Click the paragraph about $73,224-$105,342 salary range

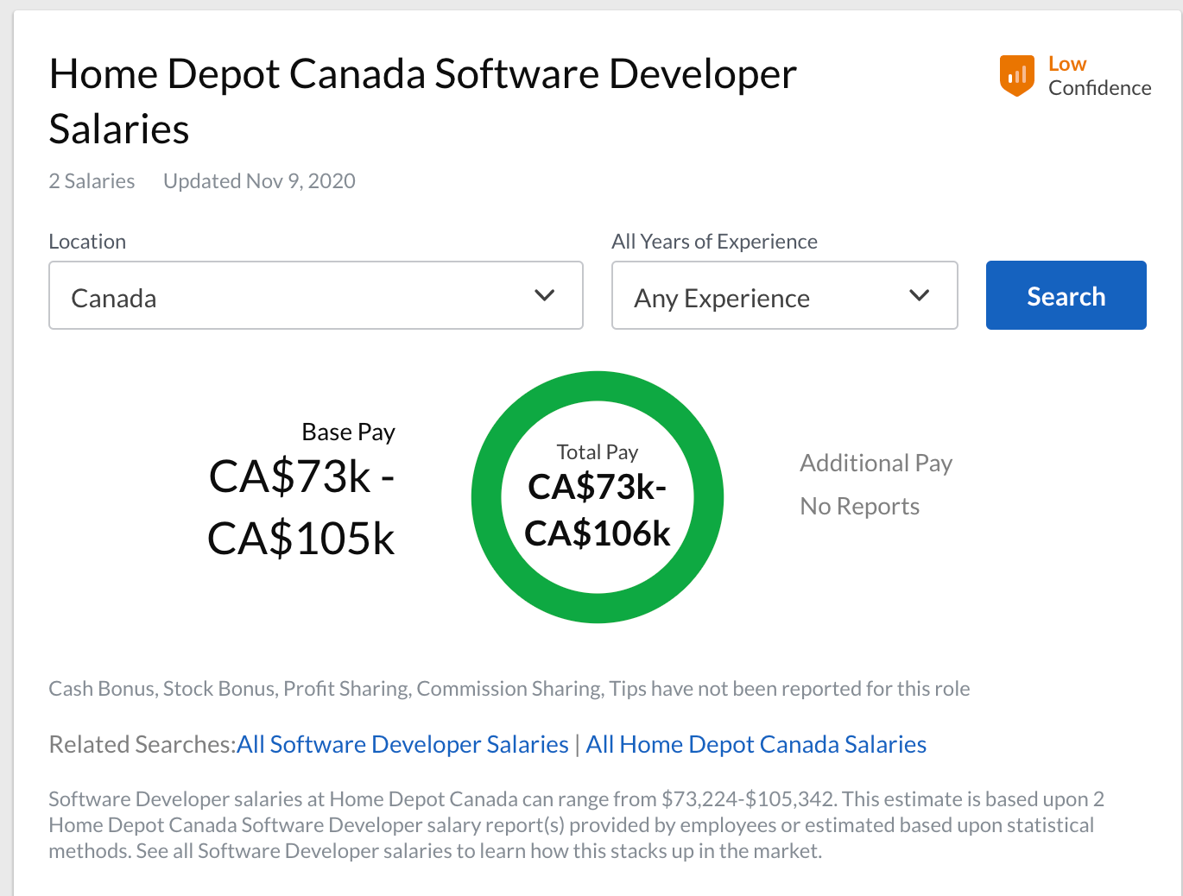pos(577,825)
